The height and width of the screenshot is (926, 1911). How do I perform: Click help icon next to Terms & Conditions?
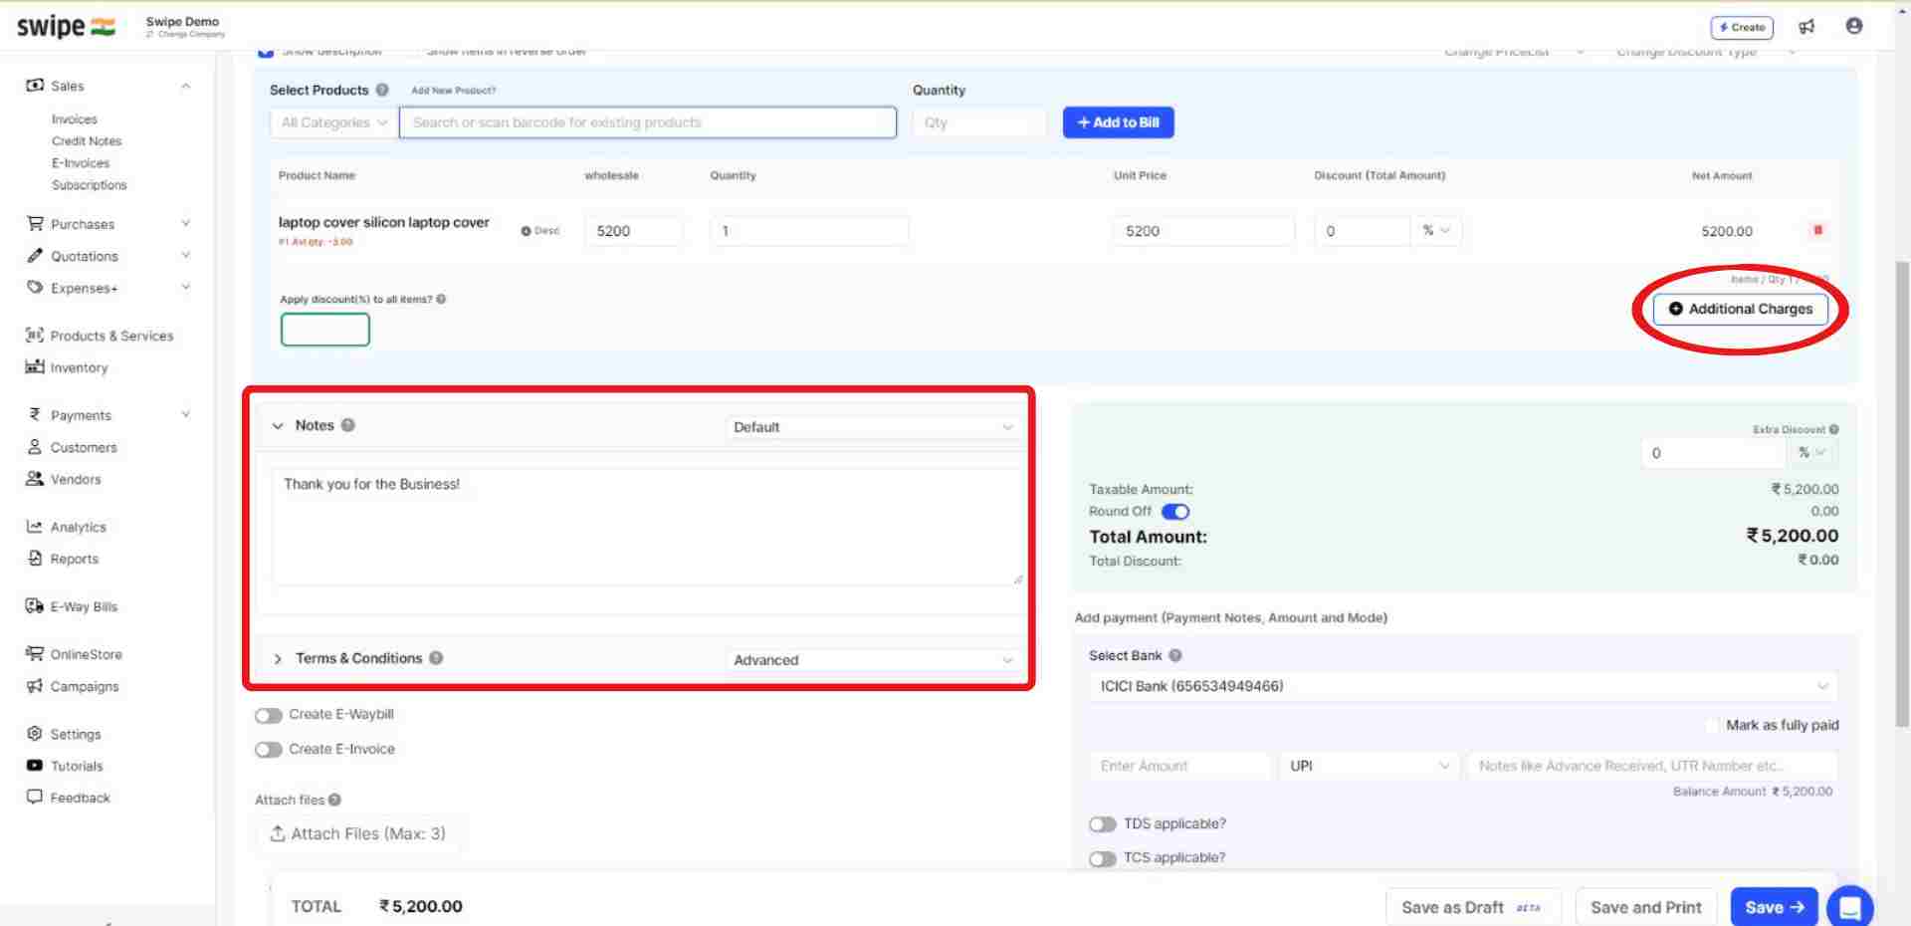pos(436,658)
